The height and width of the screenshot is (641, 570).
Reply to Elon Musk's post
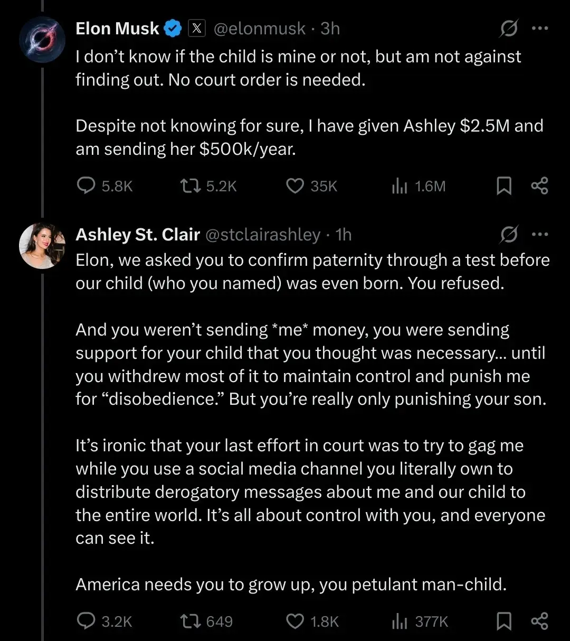coord(86,186)
